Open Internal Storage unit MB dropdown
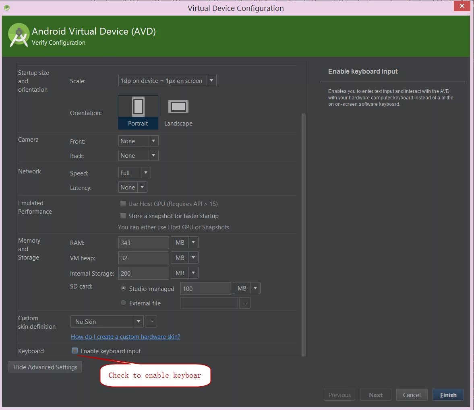The image size is (474, 410). (x=185, y=273)
